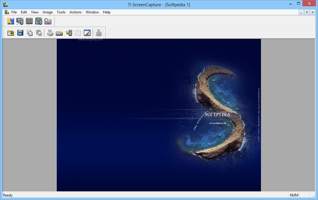
Task: Open the Edit menu
Action: tap(24, 12)
